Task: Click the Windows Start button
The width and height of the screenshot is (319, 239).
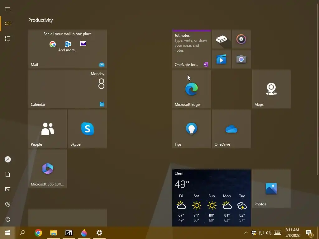Action: pos(7,233)
